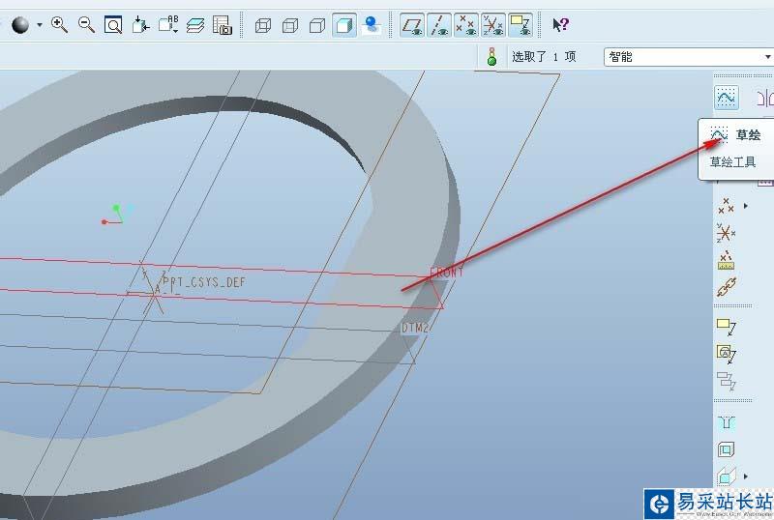
Task: Click the context-sensitive help arrow icon
Action: tap(560, 25)
